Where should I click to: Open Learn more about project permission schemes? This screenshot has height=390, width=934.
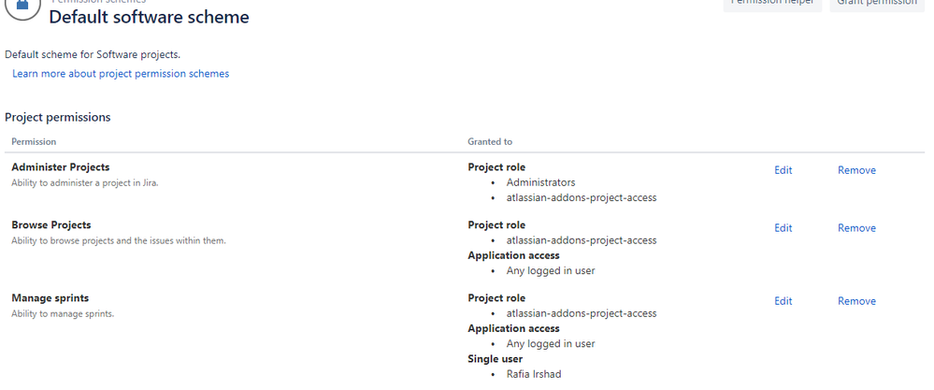(121, 74)
